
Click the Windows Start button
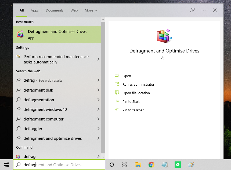coord(6,165)
